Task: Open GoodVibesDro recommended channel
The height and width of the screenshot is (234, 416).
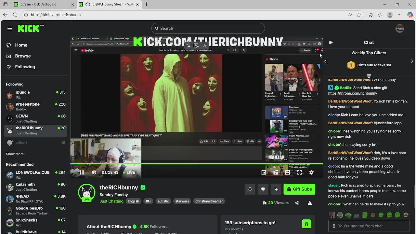Action: 36,211
